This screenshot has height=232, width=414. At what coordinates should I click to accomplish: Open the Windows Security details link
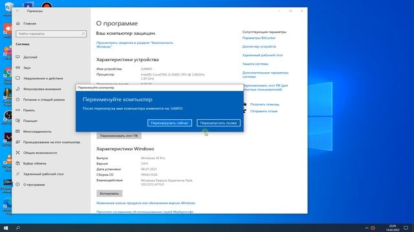click(135, 44)
